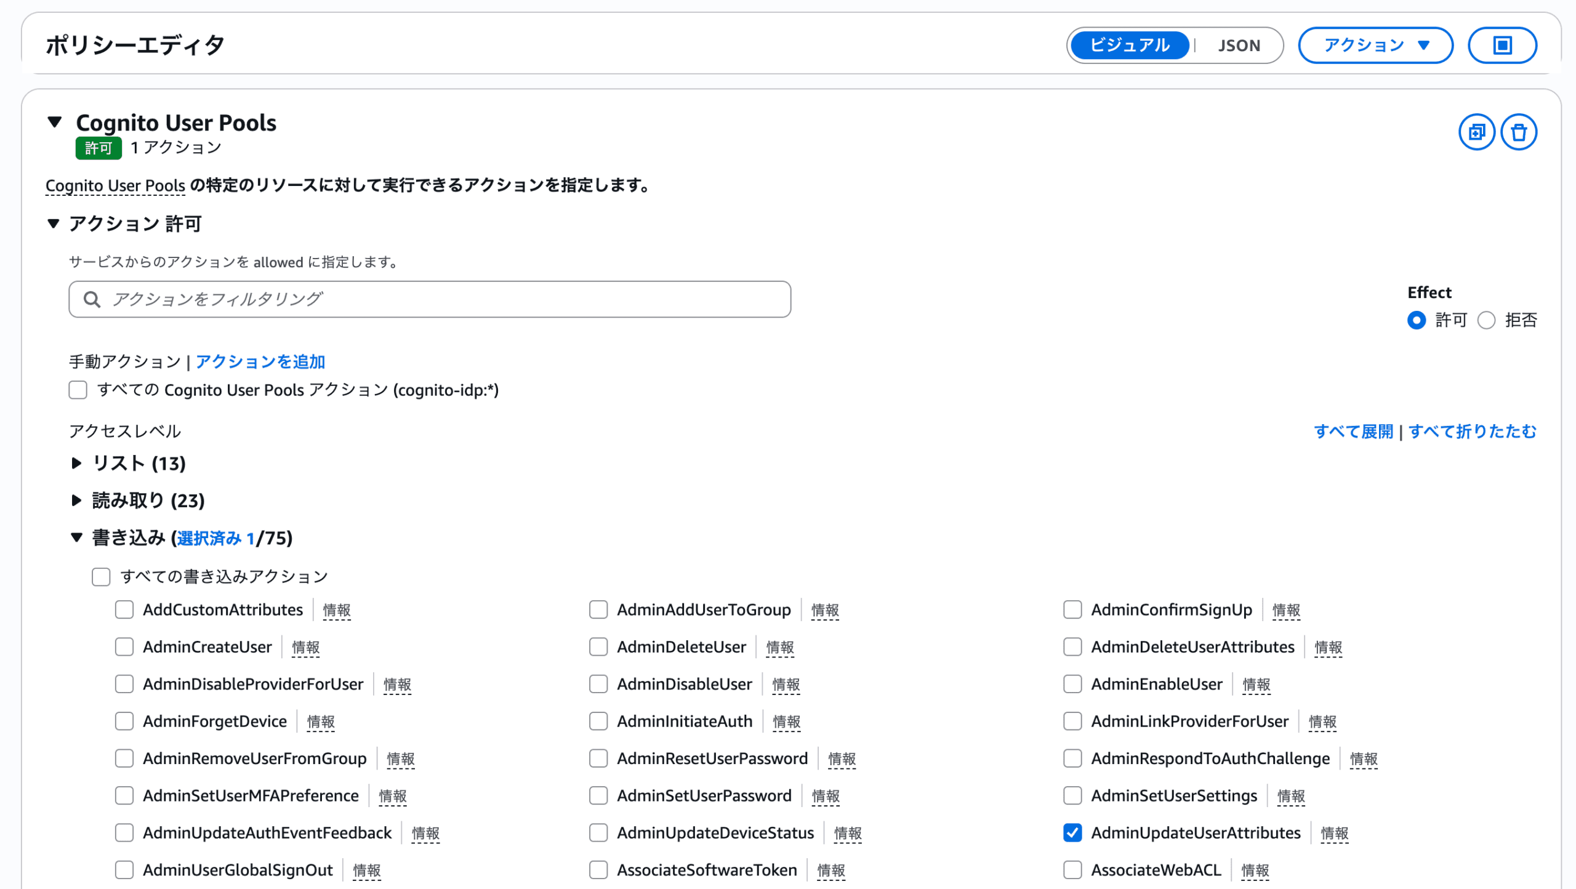This screenshot has height=889, width=1576.
Task: Check the AssociateSoftwareToken checkbox
Action: coord(598,870)
